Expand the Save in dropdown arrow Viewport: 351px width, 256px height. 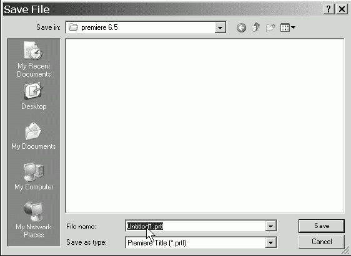[220, 27]
